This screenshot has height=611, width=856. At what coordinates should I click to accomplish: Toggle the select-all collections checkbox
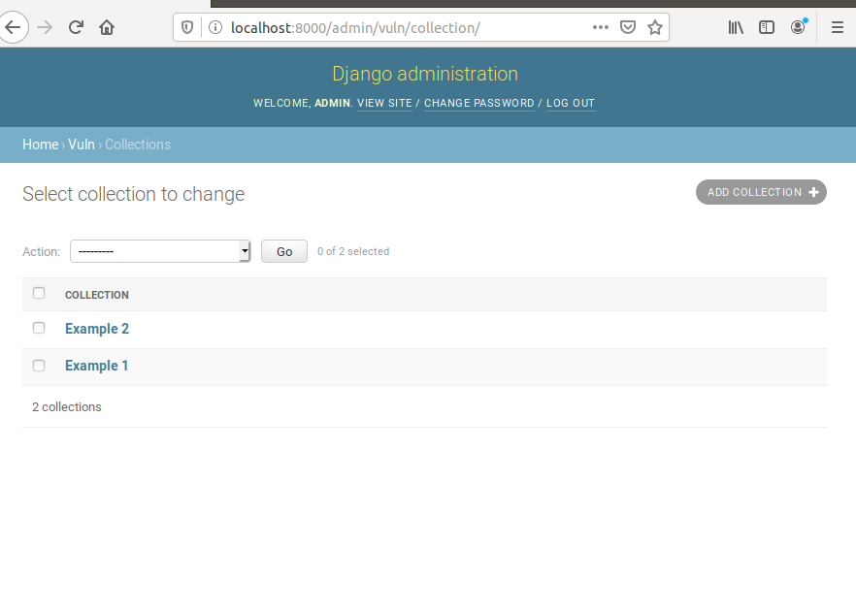tap(39, 293)
